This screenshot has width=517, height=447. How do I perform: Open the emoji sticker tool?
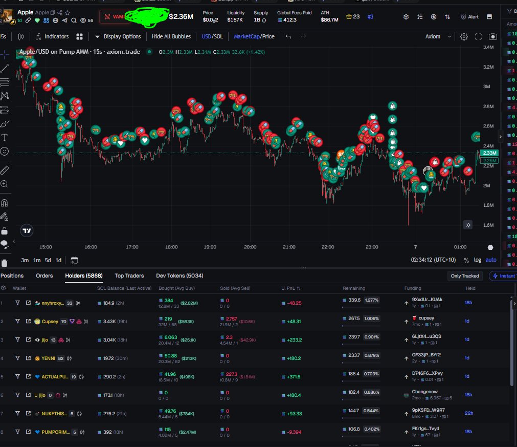[x=4, y=151]
